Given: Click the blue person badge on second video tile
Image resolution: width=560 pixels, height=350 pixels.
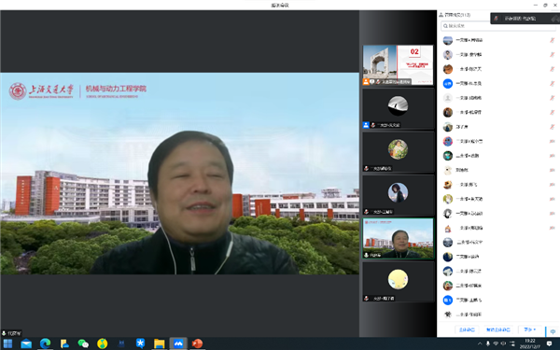Looking at the screenshot, I should point(366,125).
